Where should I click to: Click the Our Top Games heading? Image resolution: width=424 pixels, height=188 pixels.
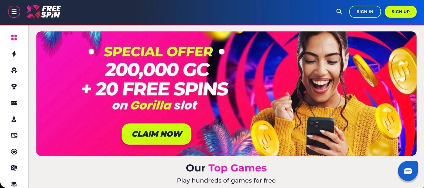pos(226,168)
